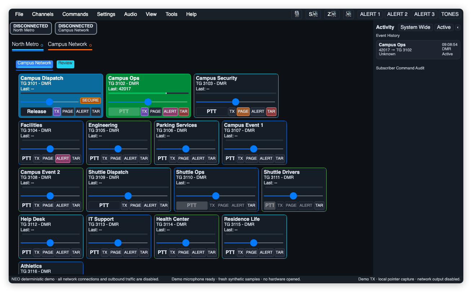Click PTT on the Shuttle Dispatch card

point(104,205)
